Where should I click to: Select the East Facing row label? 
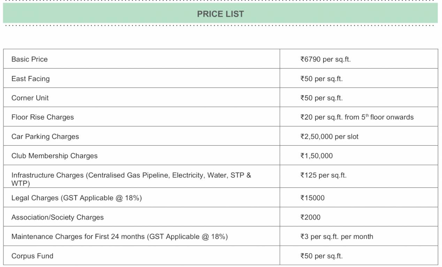coord(31,79)
